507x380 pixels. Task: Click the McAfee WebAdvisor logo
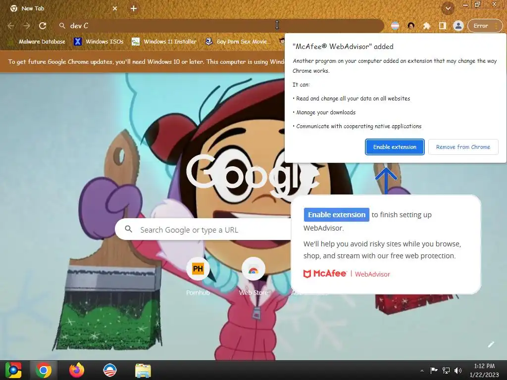(347, 274)
